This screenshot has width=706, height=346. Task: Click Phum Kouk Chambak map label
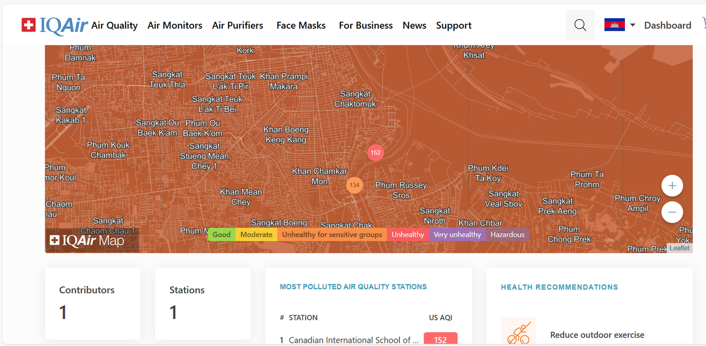(109, 150)
